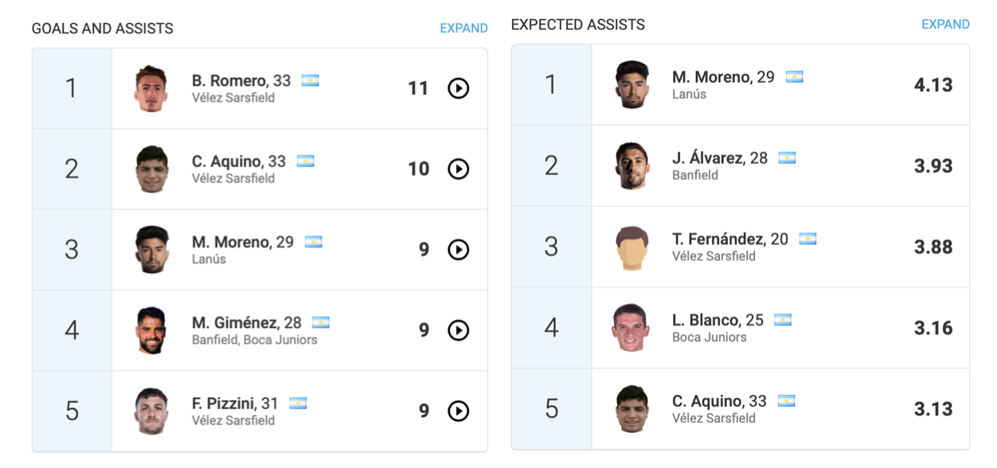Image resolution: width=997 pixels, height=468 pixels.
Task: Play M. Moreno's goals and assists clips
Action: [458, 250]
